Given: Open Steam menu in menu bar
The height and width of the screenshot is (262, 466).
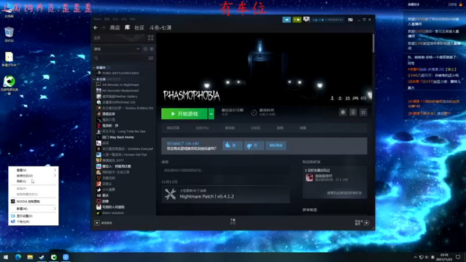Looking at the screenshot, I should coord(97,19).
